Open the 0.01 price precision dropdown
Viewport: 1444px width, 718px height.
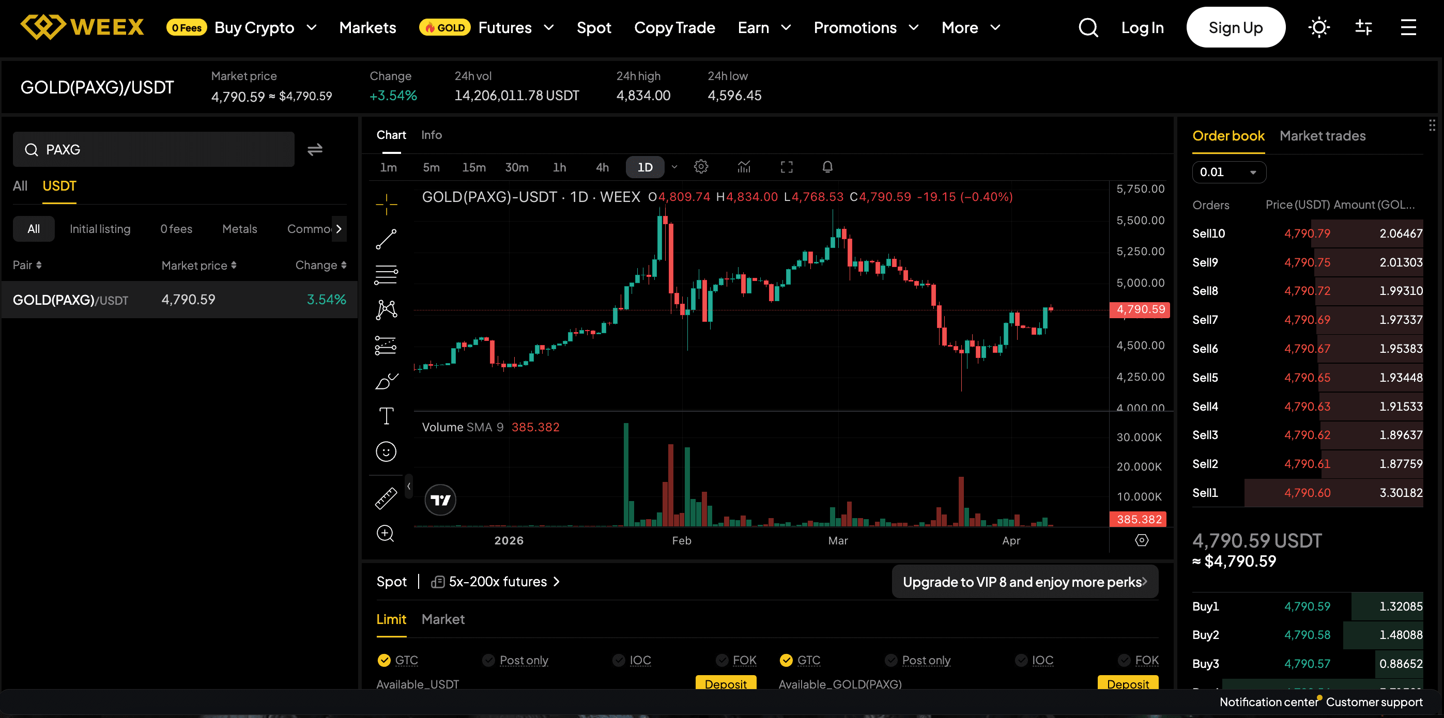tap(1229, 172)
